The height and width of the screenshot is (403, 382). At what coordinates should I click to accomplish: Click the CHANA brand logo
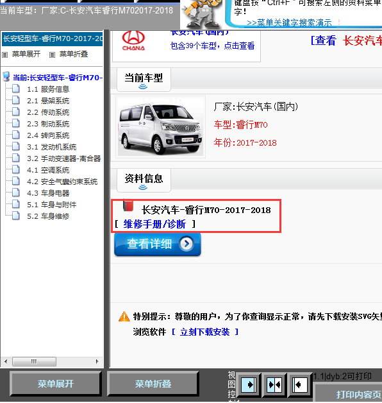(x=133, y=41)
